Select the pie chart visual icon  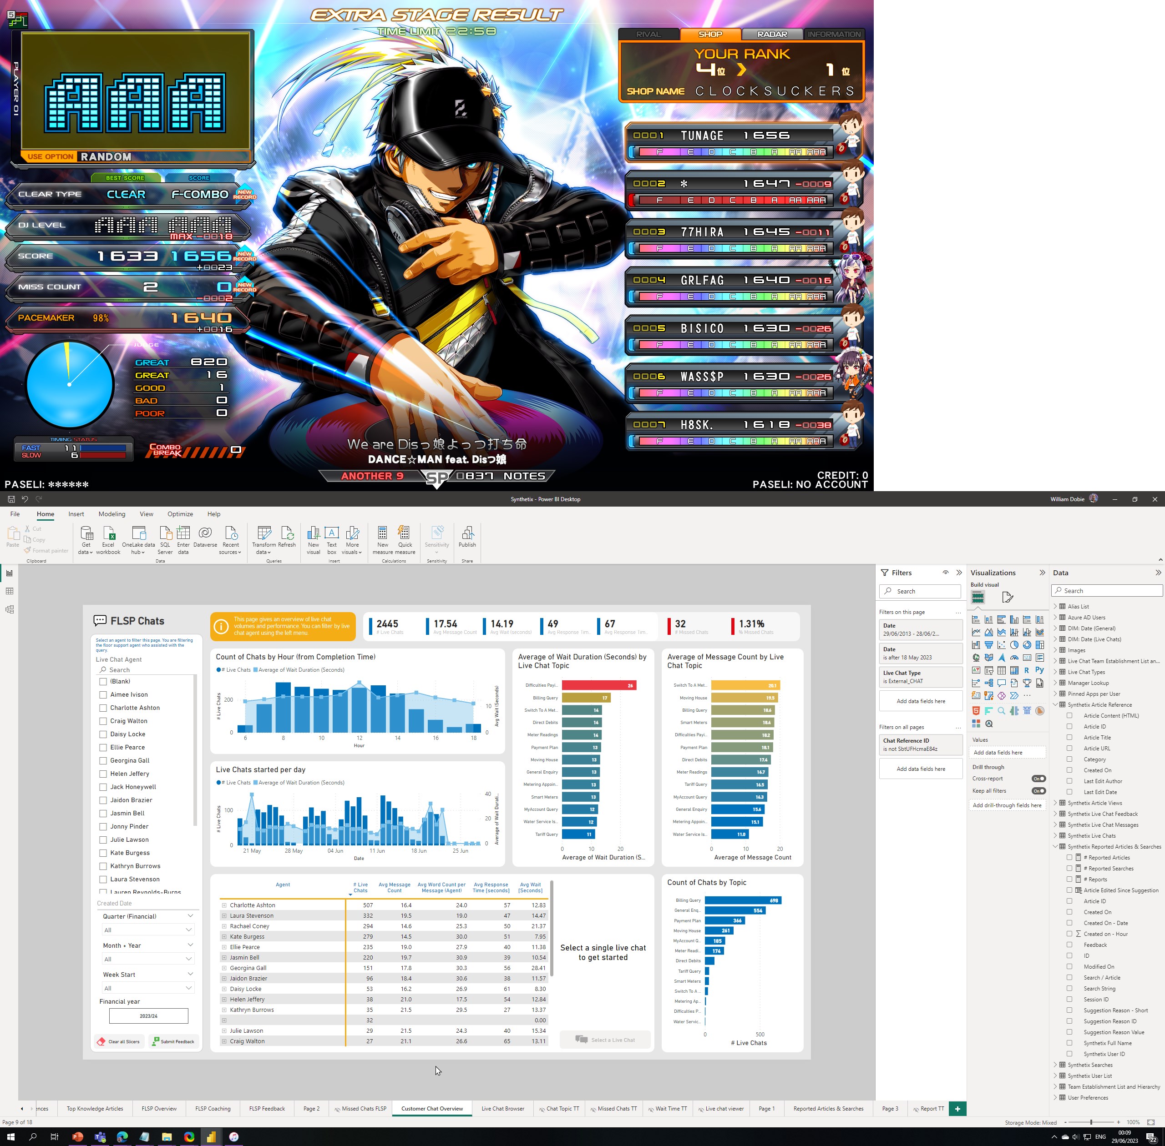[x=1014, y=645]
